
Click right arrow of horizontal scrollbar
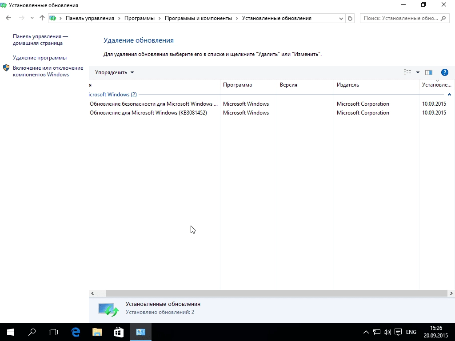click(451, 293)
